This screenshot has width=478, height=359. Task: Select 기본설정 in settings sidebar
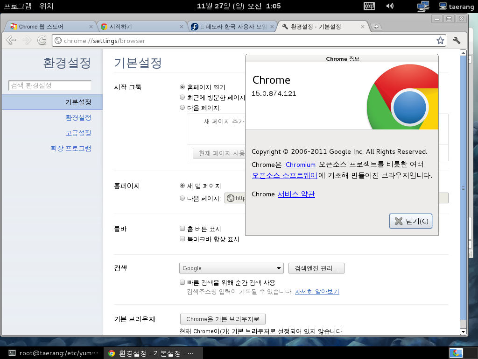52,102
